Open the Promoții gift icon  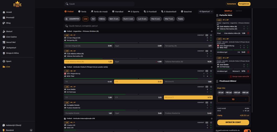click(4, 18)
